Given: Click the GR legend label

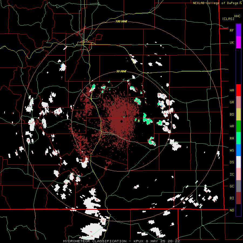Looking at the screenshot, I should click(232, 102).
